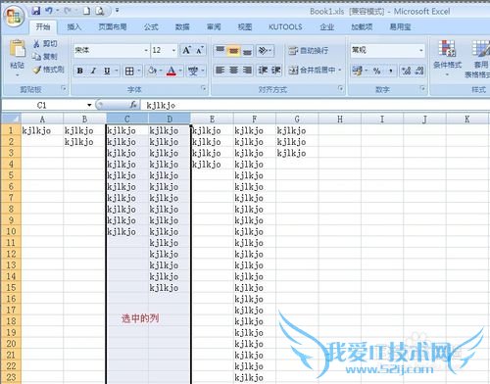
Task: Increase cell indent
Action: click(x=276, y=71)
